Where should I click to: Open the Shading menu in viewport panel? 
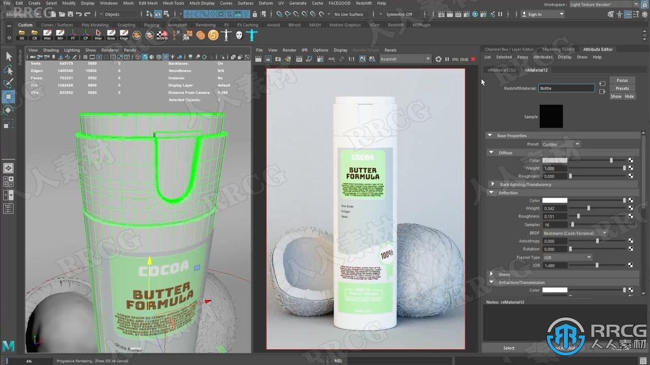tap(51, 50)
